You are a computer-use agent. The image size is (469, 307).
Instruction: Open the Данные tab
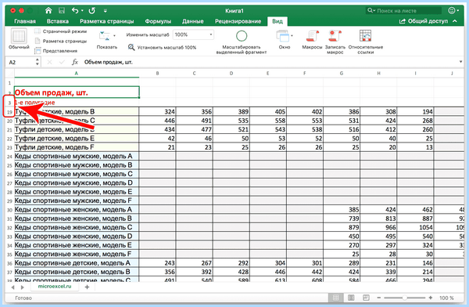[193, 21]
